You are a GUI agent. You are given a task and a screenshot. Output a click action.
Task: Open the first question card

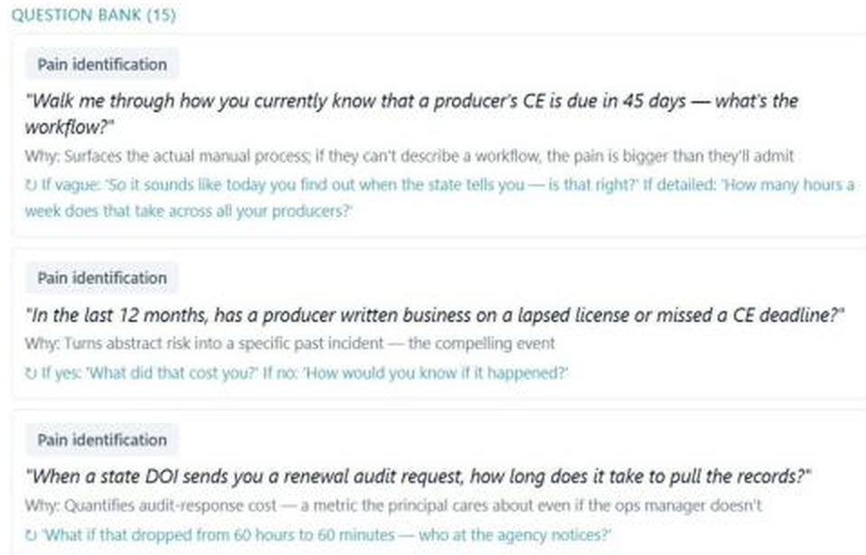439,136
